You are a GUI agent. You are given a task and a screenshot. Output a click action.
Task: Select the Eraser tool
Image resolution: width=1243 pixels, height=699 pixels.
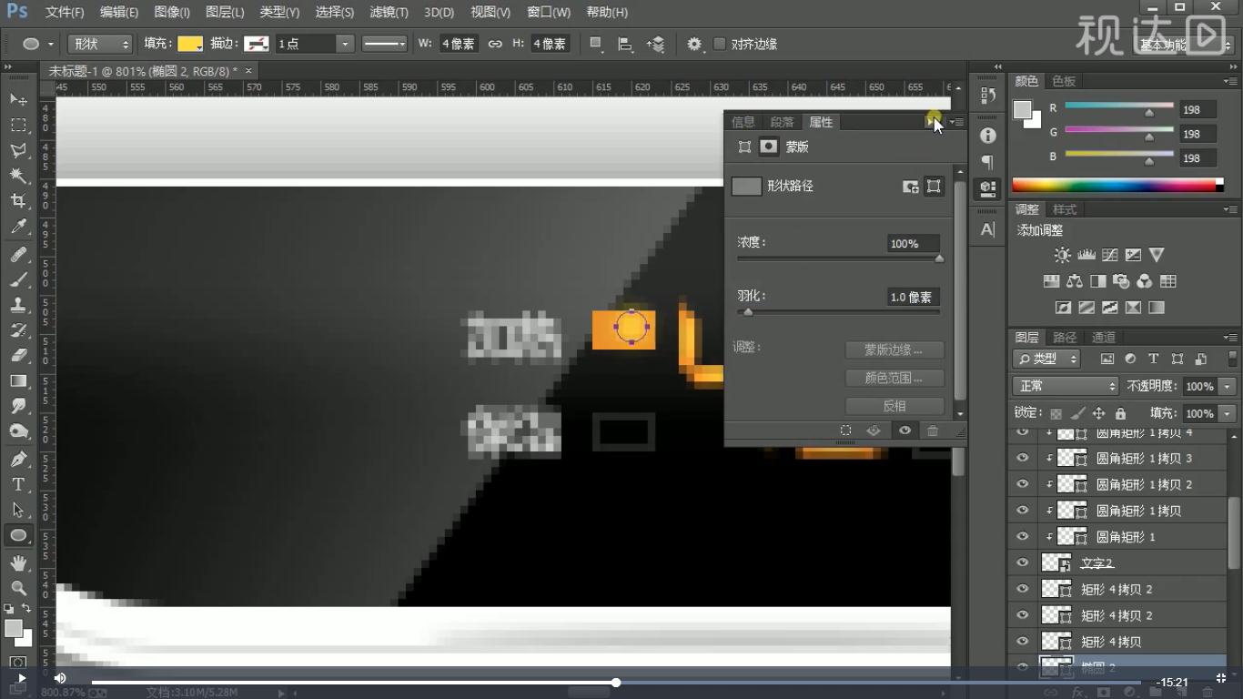click(18, 356)
